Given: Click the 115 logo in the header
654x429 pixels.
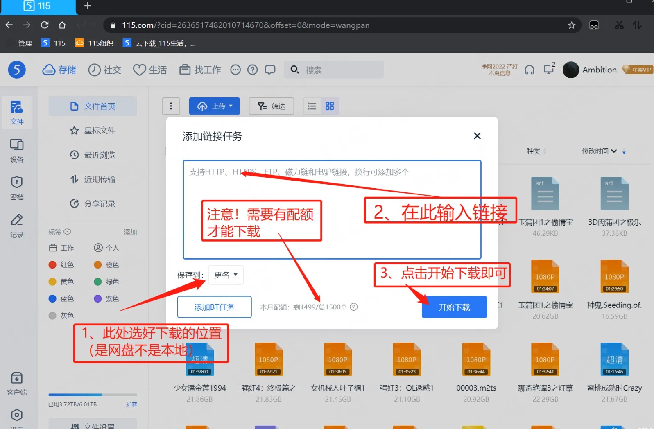Looking at the screenshot, I should [17, 70].
